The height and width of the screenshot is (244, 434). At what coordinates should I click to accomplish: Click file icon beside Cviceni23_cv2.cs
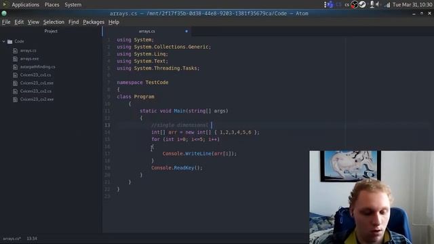(x=15, y=91)
